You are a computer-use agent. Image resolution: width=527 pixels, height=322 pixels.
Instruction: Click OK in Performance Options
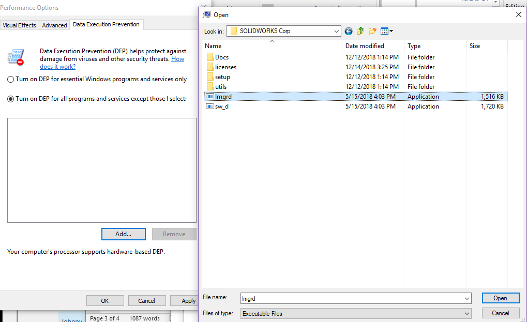pos(105,301)
